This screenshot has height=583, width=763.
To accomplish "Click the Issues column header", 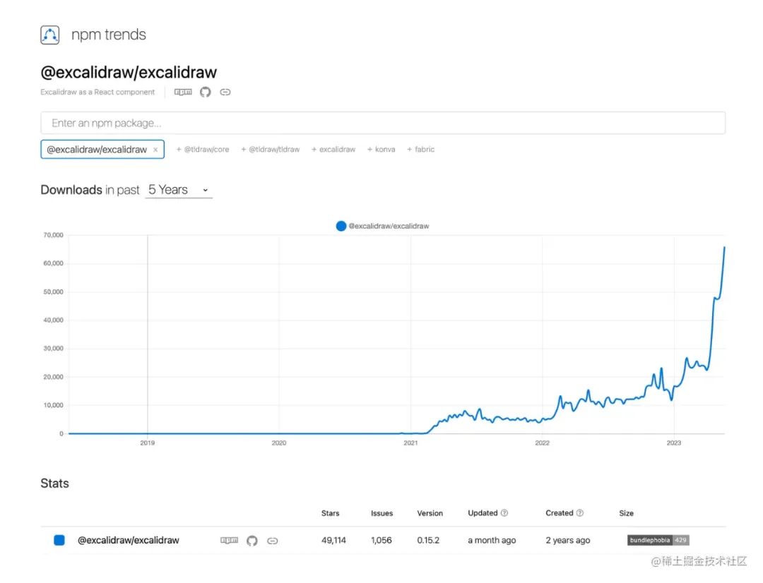I will pos(382,513).
